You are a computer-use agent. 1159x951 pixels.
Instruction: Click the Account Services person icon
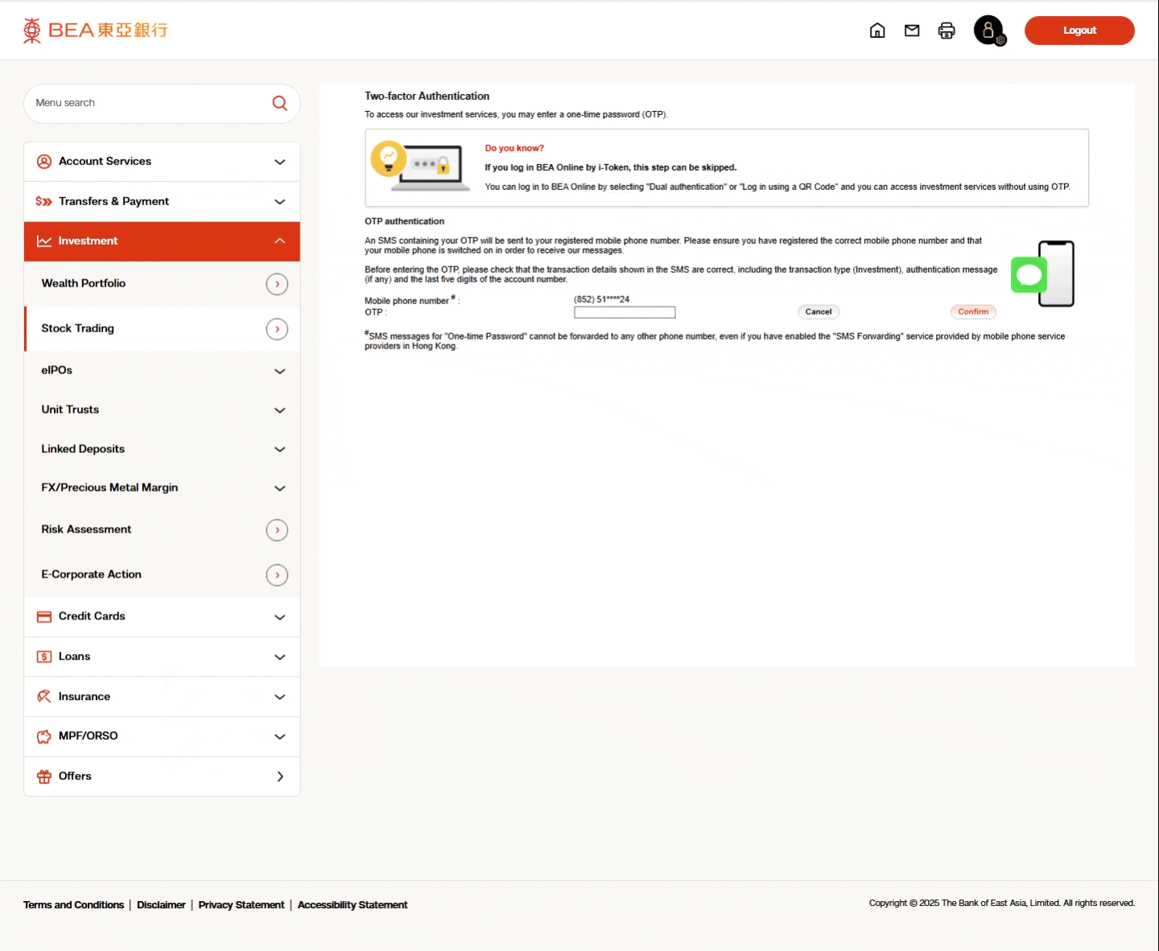click(44, 162)
